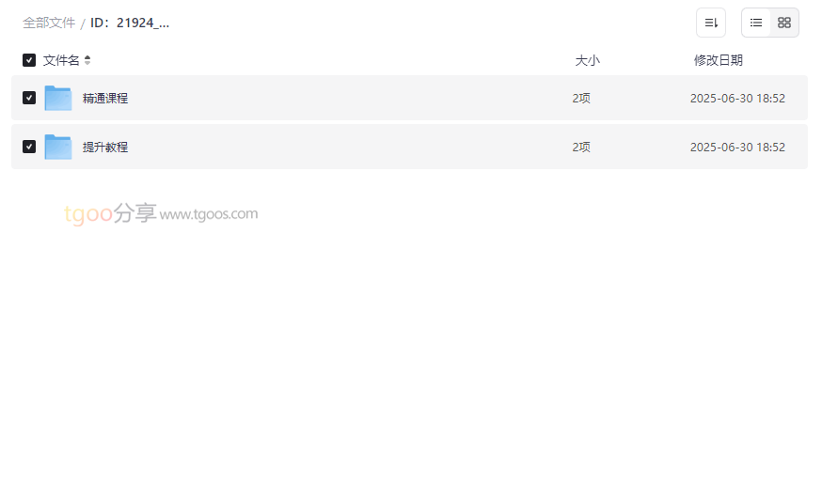
Task: Switch to list view
Action: (x=756, y=23)
